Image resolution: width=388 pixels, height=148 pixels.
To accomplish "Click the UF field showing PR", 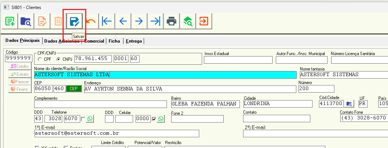I will point(363,104).
